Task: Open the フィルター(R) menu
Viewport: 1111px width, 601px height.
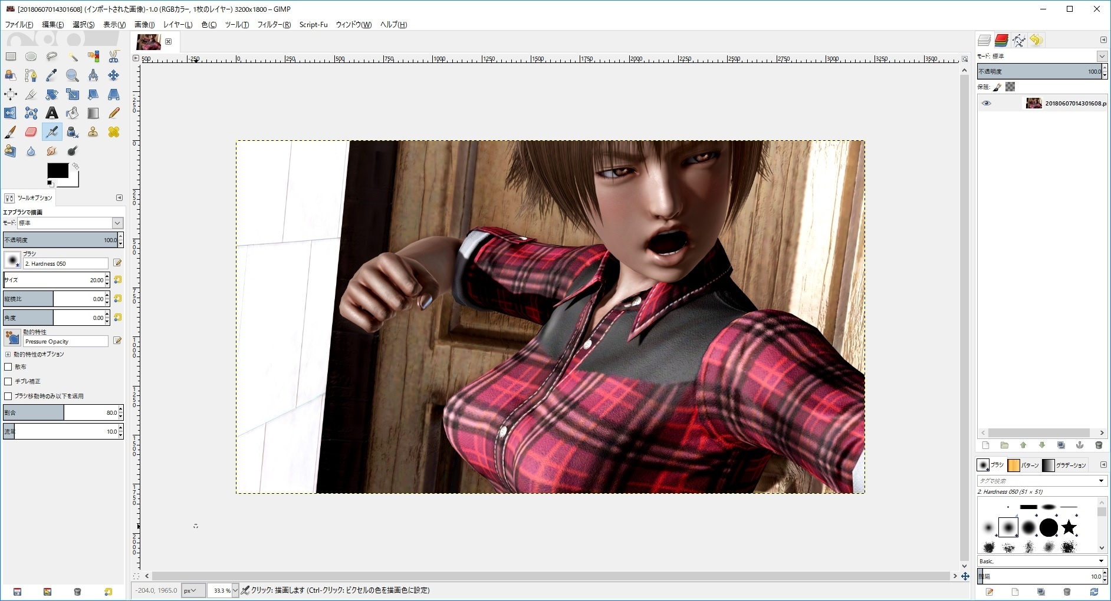Action: pyautogui.click(x=274, y=25)
